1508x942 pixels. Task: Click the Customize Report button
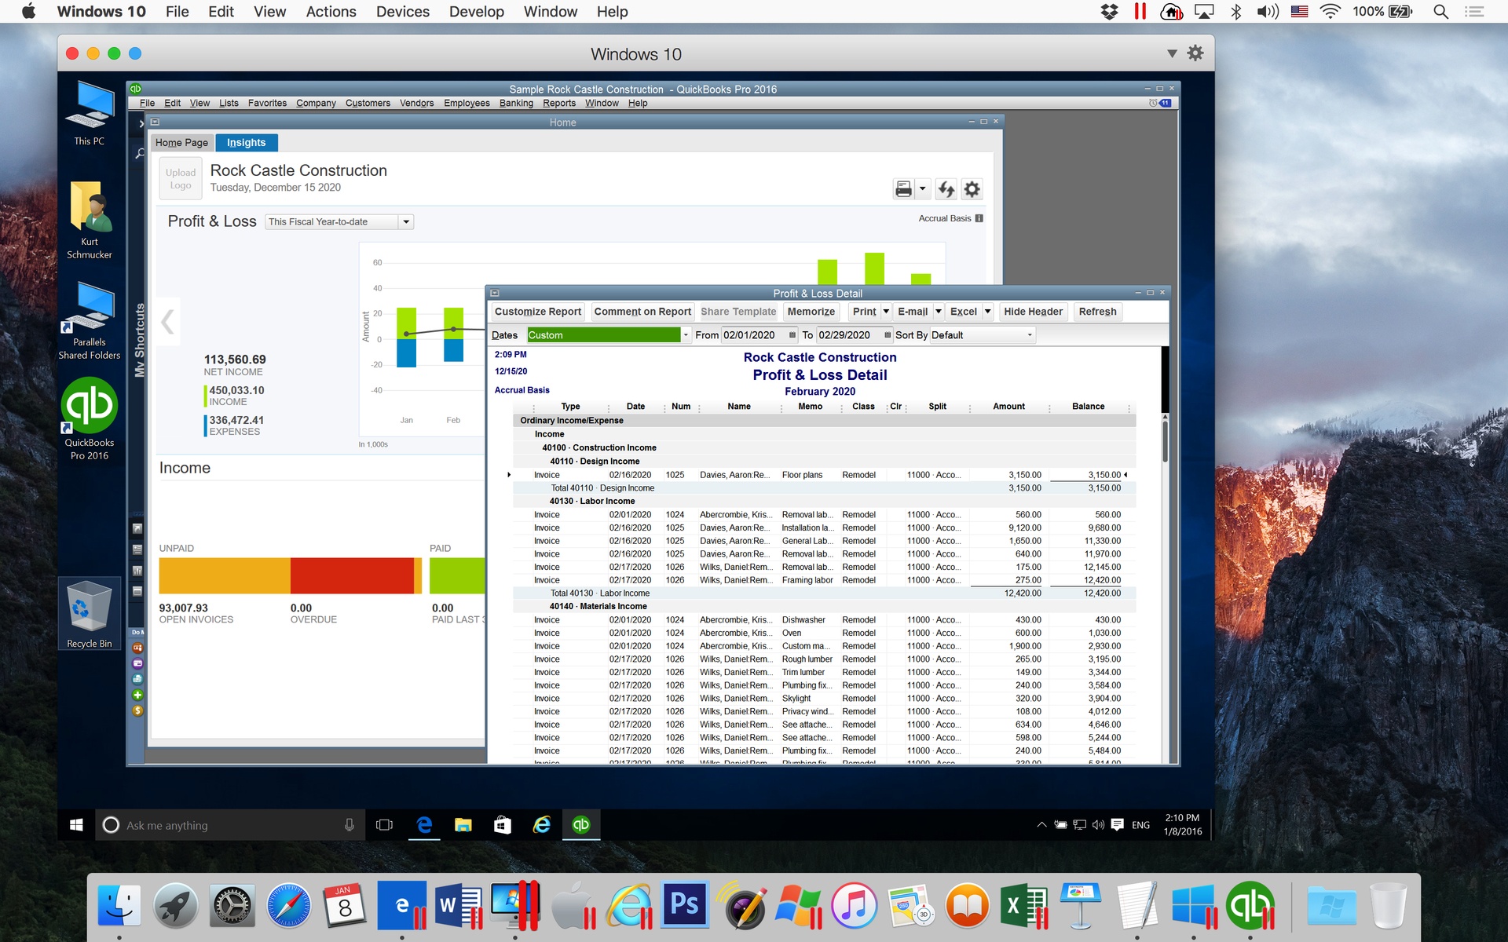pyautogui.click(x=538, y=312)
